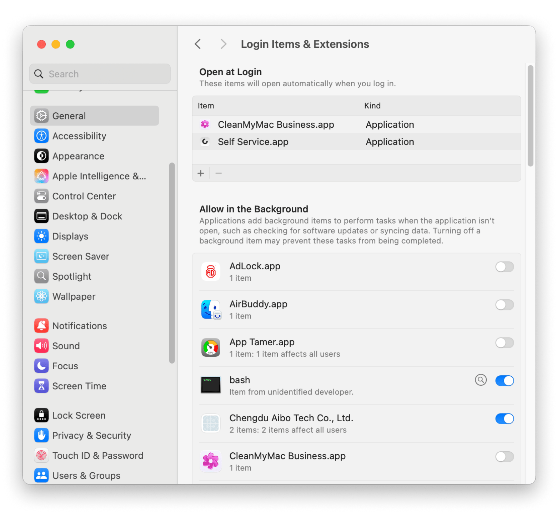
Task: Open the Spotlight settings icon
Action: 41,276
